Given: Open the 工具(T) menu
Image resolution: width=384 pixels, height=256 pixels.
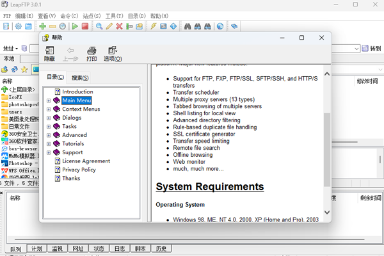Looking at the screenshot, I should point(115,15).
